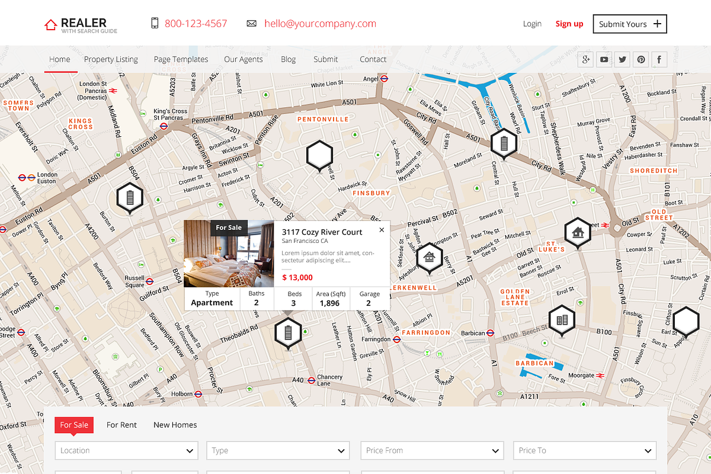
Task: Click the KINGS CROSS map label
Action: tap(81, 124)
